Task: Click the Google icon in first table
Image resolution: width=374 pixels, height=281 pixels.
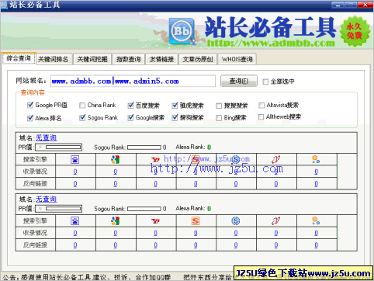Action: tap(115, 159)
